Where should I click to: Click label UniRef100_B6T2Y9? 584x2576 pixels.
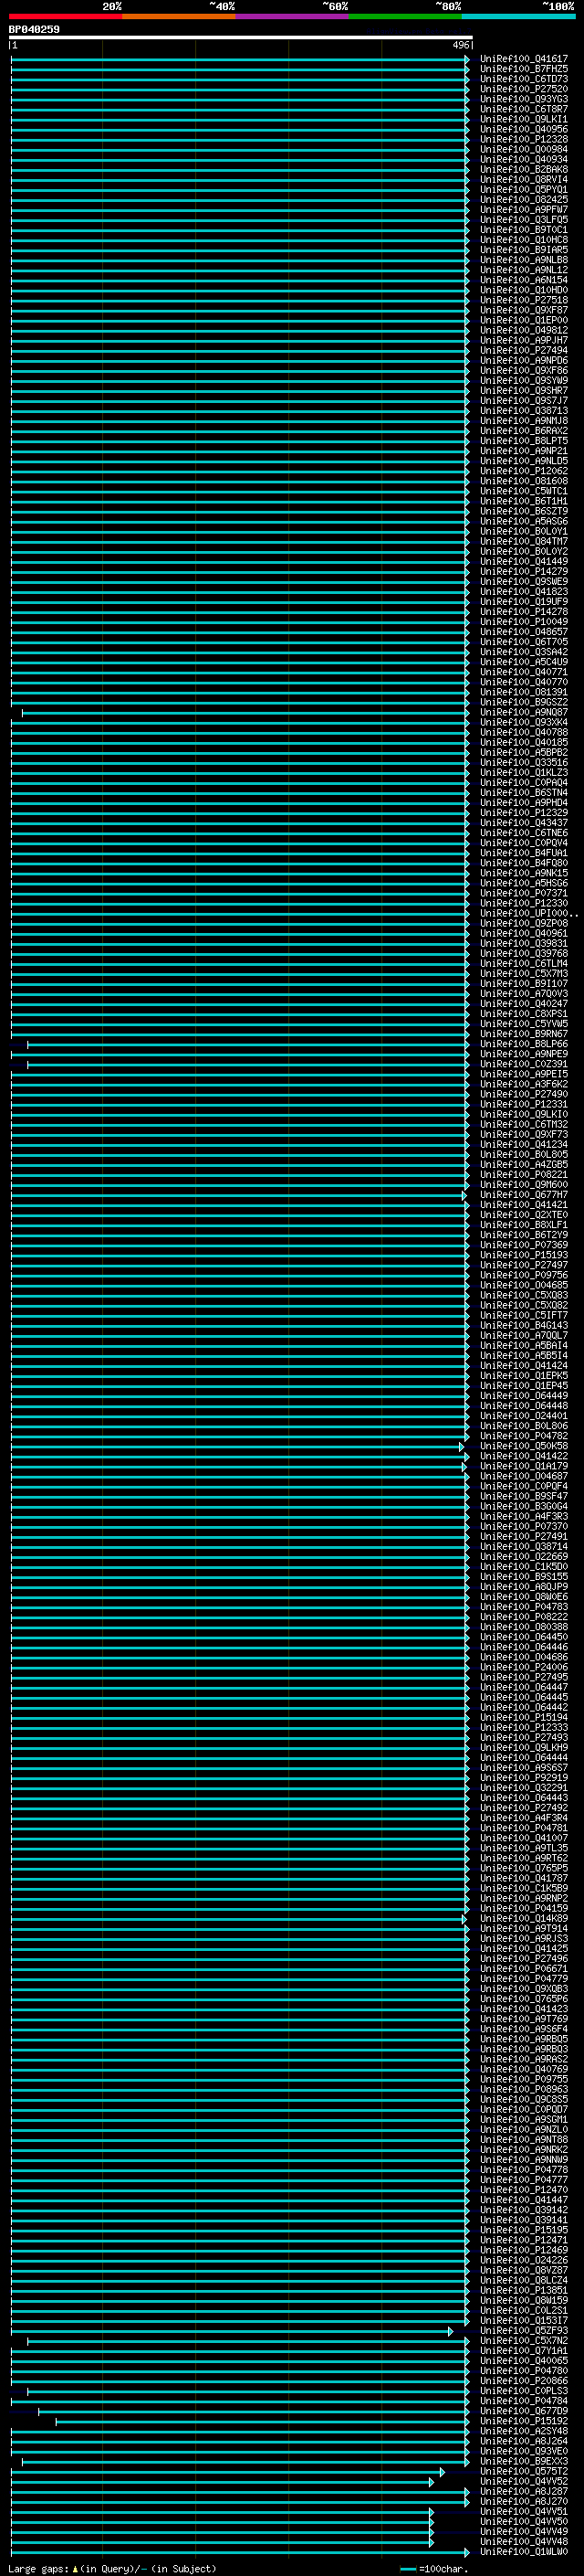click(x=524, y=1235)
